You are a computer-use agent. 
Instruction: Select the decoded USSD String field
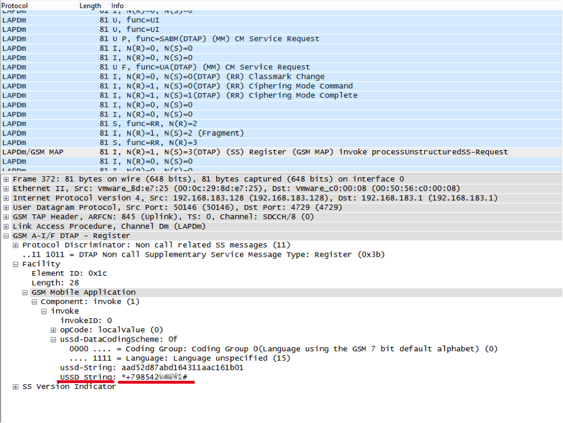[127, 377]
